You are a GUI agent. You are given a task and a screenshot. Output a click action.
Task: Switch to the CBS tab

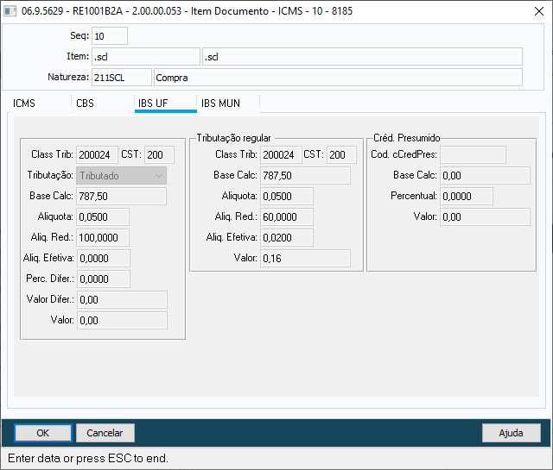click(85, 103)
